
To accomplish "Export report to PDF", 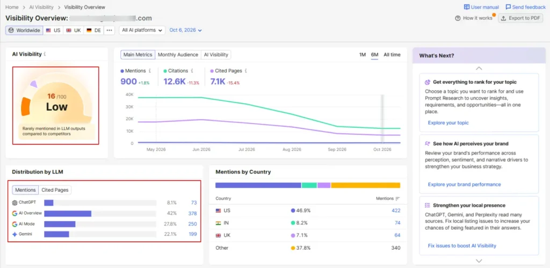I will pyautogui.click(x=520, y=18).
